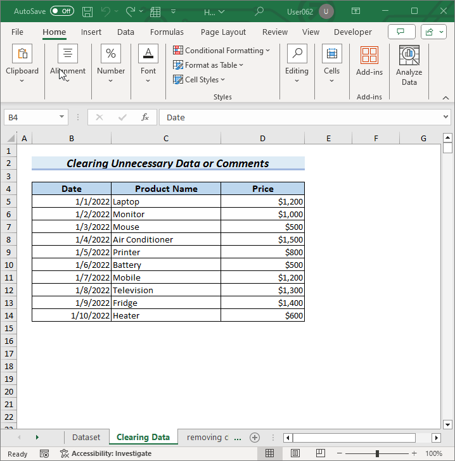Image resolution: width=455 pixels, height=461 pixels.
Task: Click Accessibility: Investigate in status bar
Action: tap(106, 453)
